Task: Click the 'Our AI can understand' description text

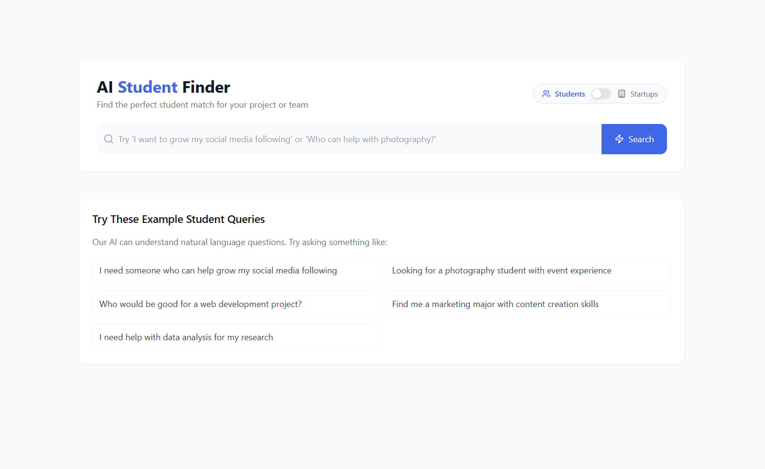Action: 239,242
